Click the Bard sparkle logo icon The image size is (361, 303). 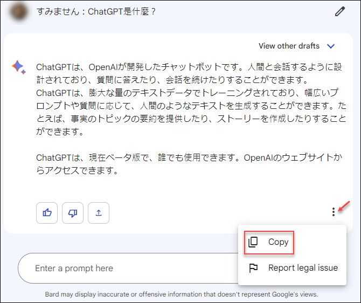[19, 67]
